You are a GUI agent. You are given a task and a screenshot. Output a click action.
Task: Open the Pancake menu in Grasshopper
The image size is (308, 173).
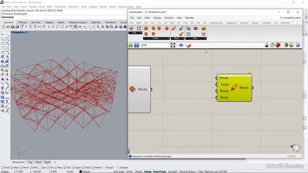click(x=189, y=18)
